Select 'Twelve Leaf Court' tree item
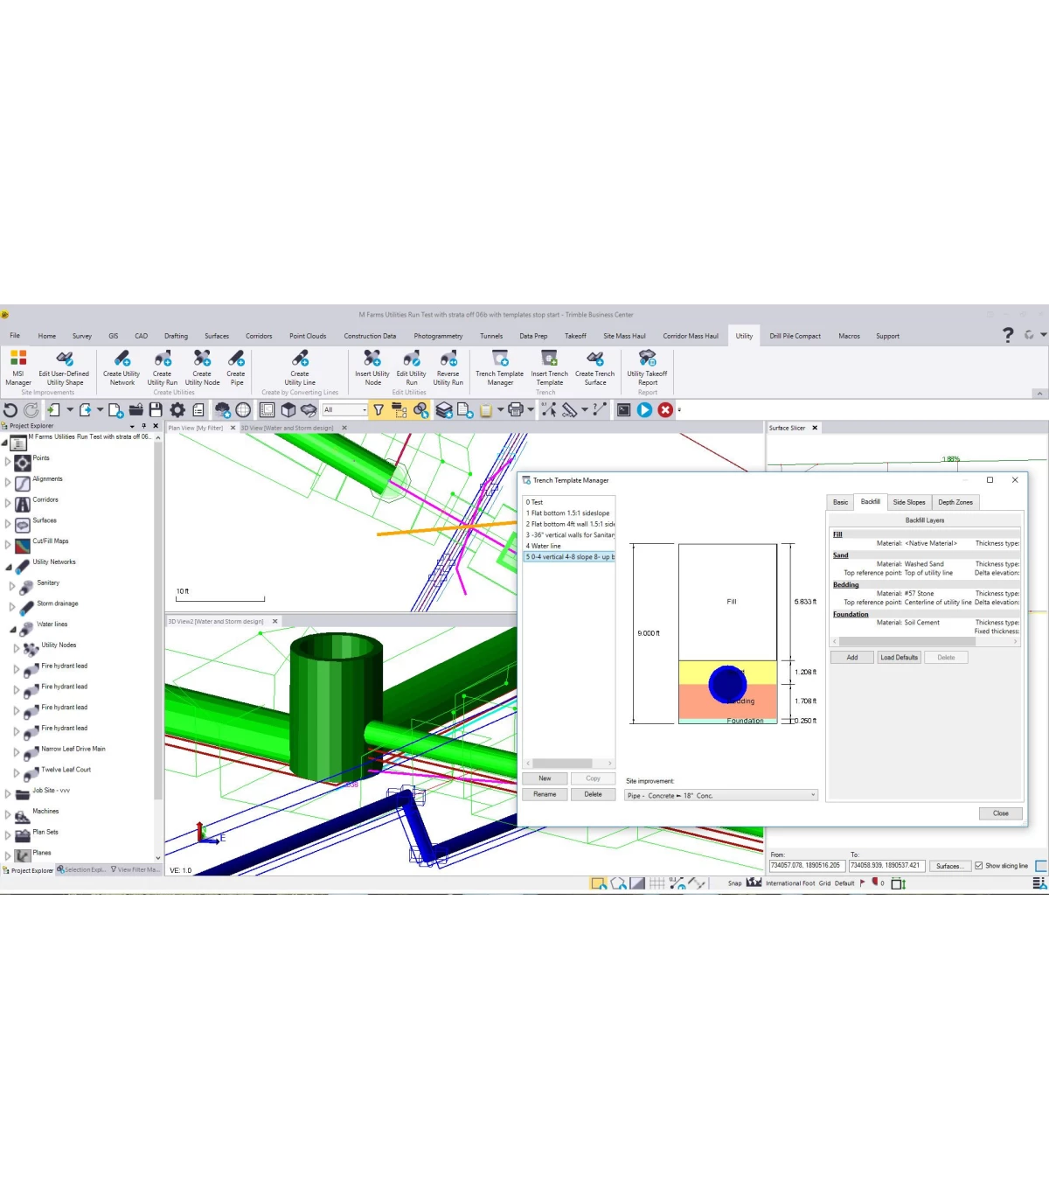Image resolution: width=1049 pixels, height=1200 pixels. (x=66, y=770)
